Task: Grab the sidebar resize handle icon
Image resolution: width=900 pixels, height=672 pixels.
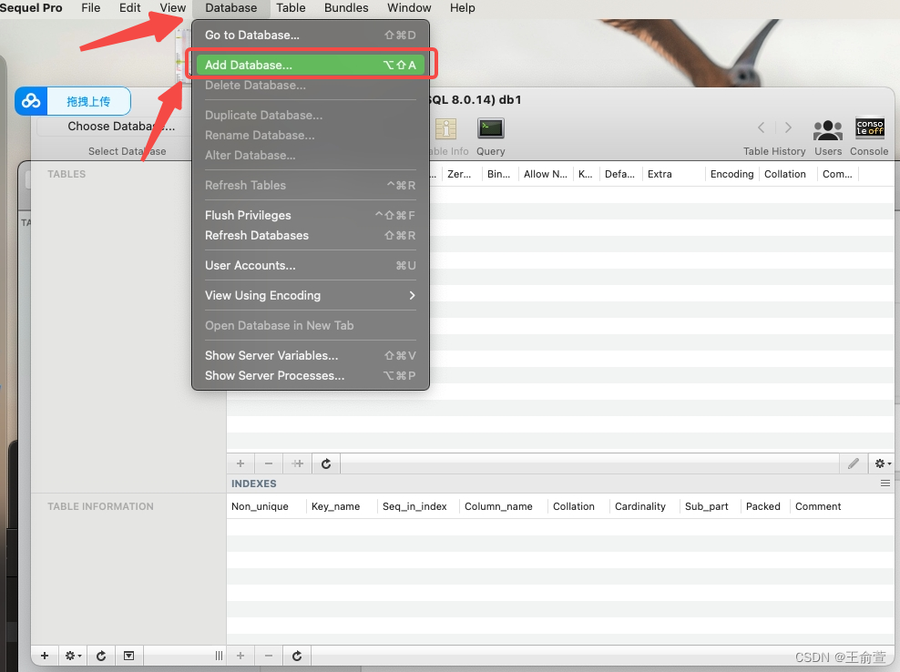Action: click(219, 656)
